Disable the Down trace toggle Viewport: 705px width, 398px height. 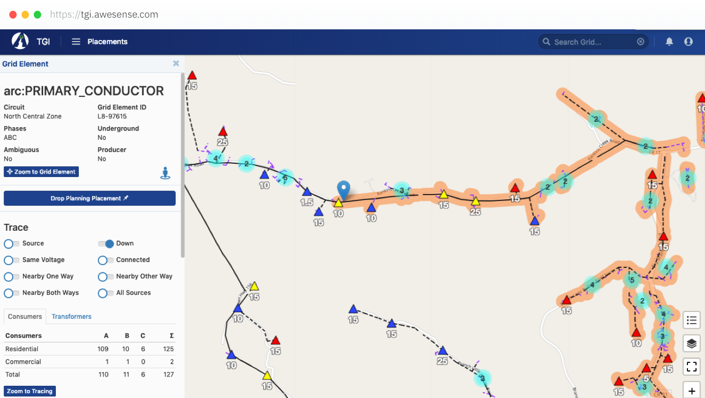(105, 243)
